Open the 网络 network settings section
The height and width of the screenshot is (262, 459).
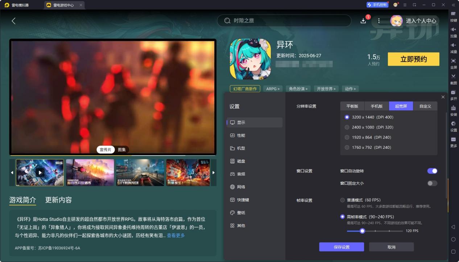(255, 187)
